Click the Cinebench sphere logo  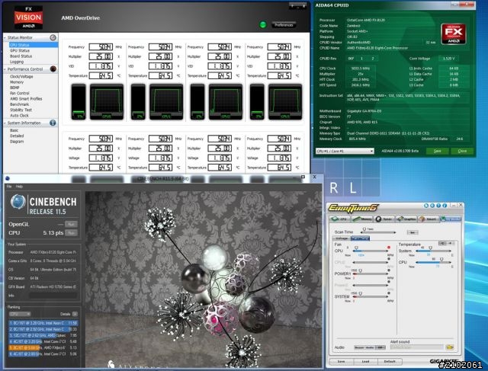coord(18,202)
